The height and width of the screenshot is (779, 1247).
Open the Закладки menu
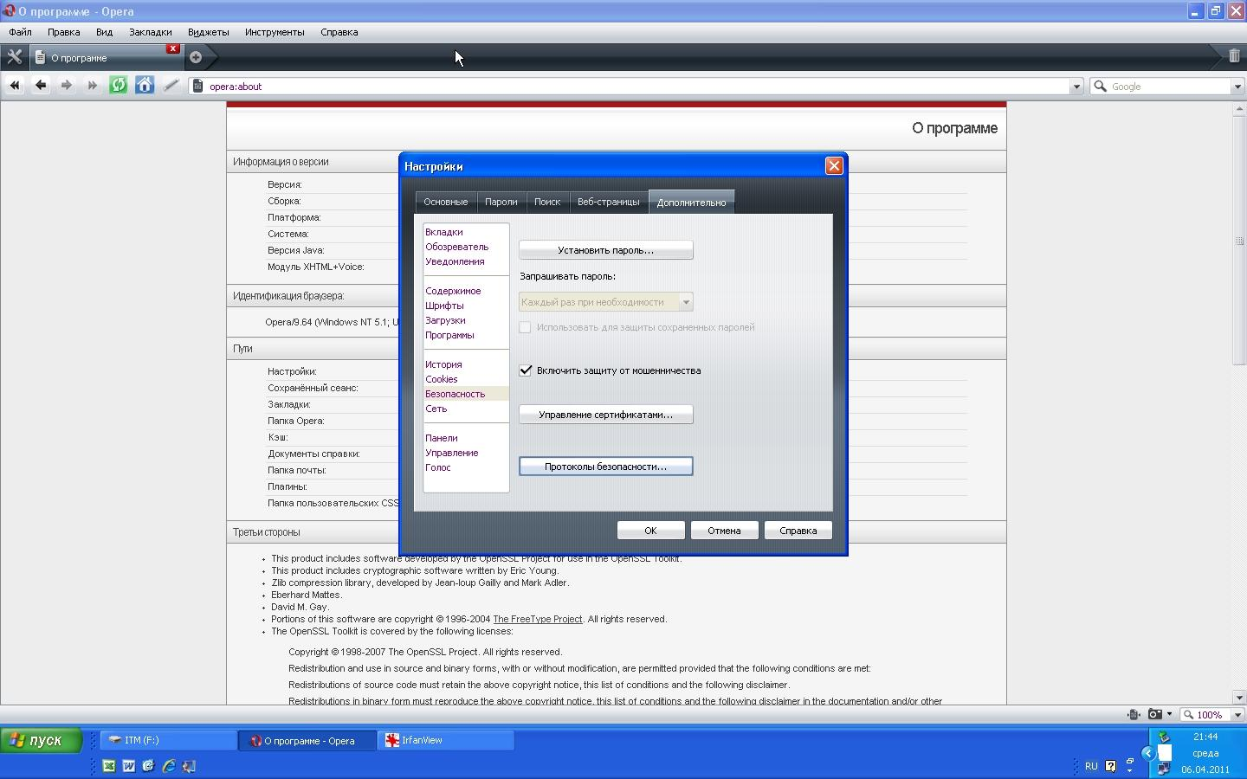151,32
